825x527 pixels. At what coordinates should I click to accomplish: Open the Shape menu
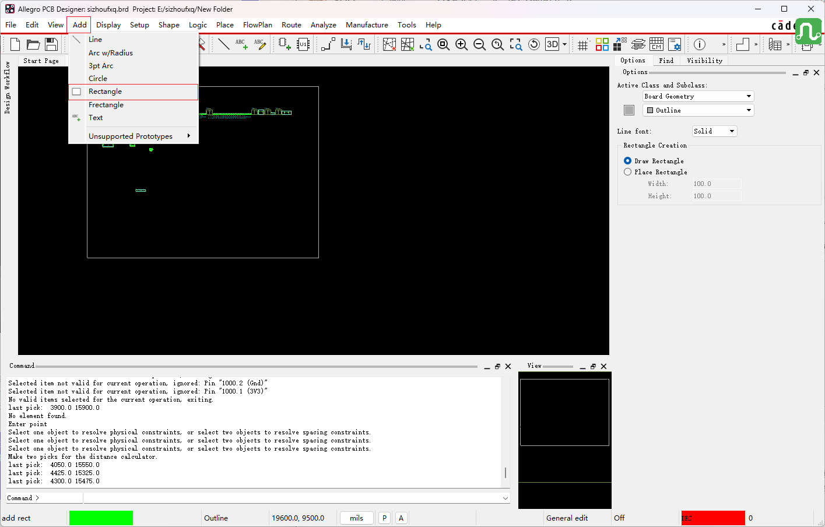[169, 24]
